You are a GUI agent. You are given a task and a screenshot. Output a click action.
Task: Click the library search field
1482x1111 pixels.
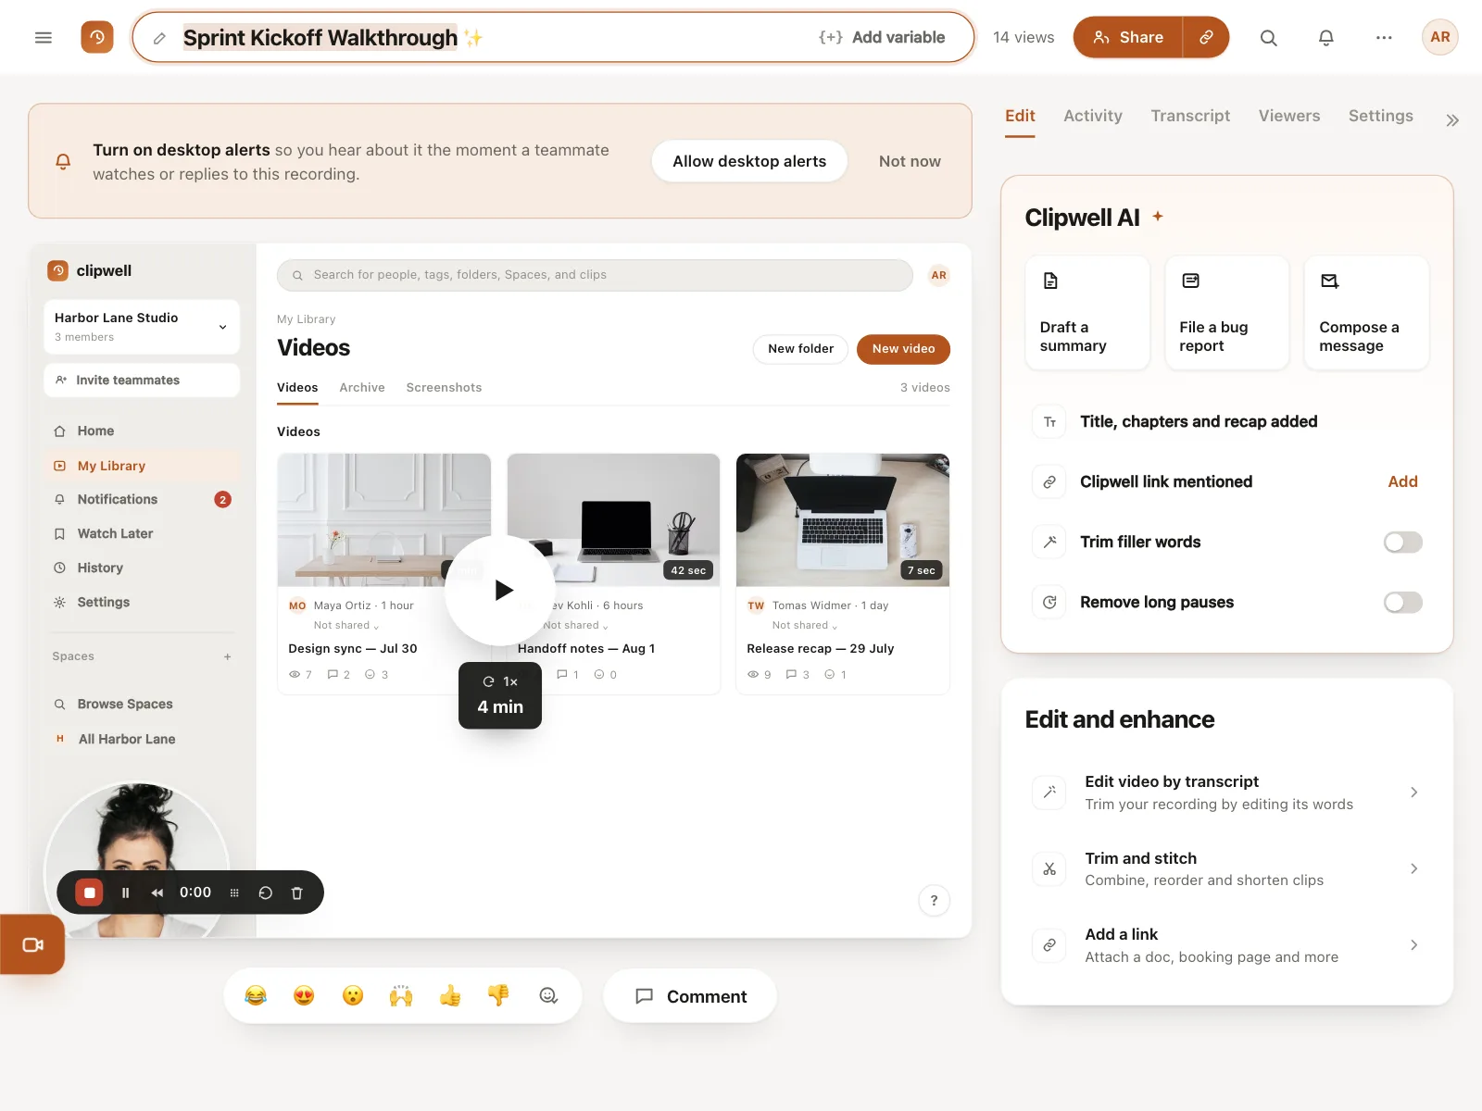coord(595,275)
